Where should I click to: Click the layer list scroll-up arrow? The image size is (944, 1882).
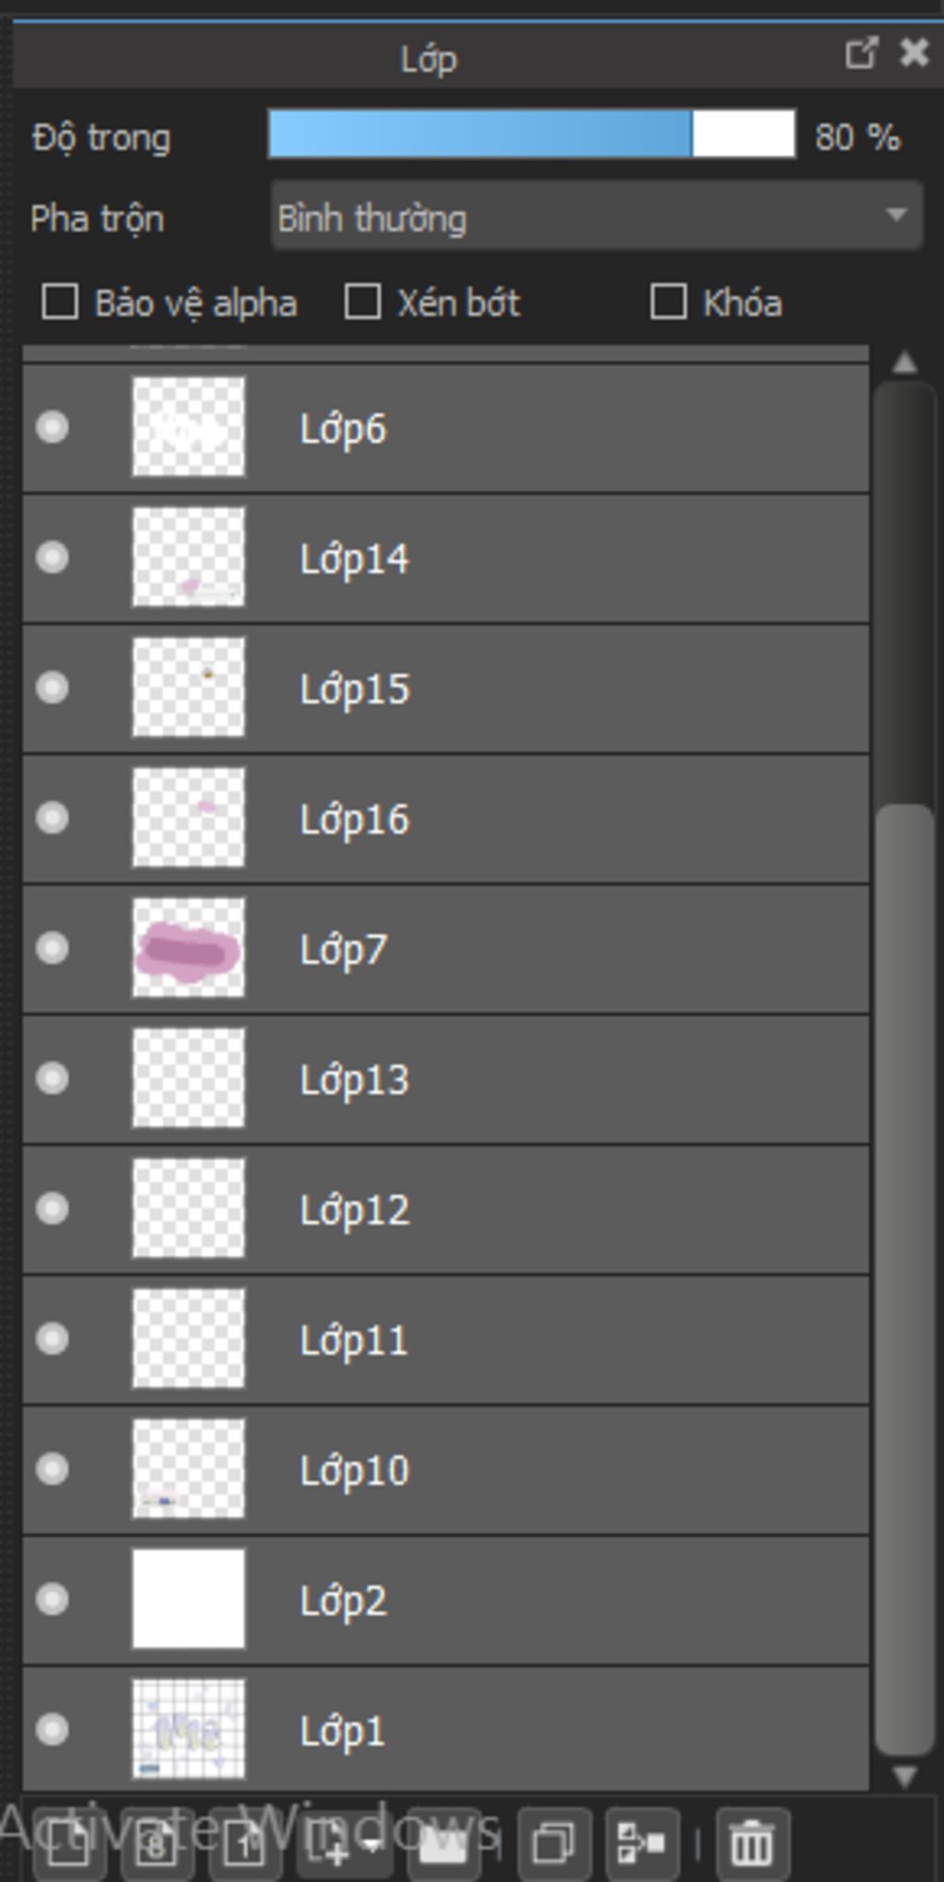pos(904,362)
